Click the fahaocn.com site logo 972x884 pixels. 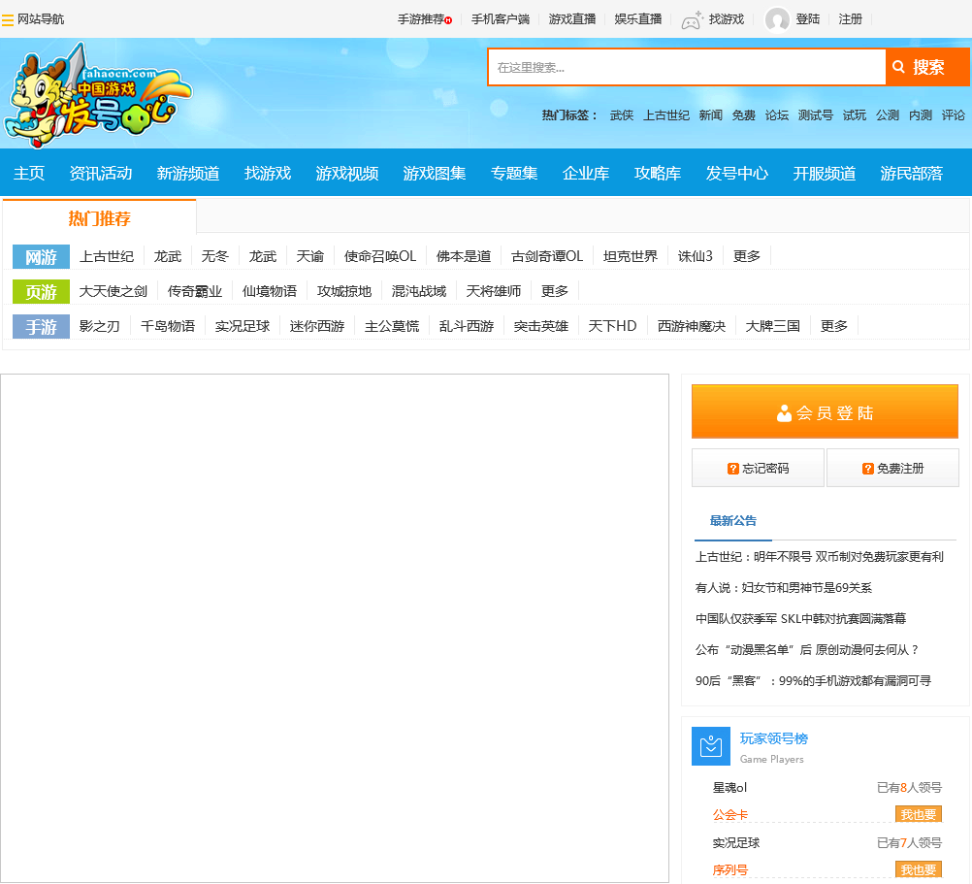(x=98, y=94)
